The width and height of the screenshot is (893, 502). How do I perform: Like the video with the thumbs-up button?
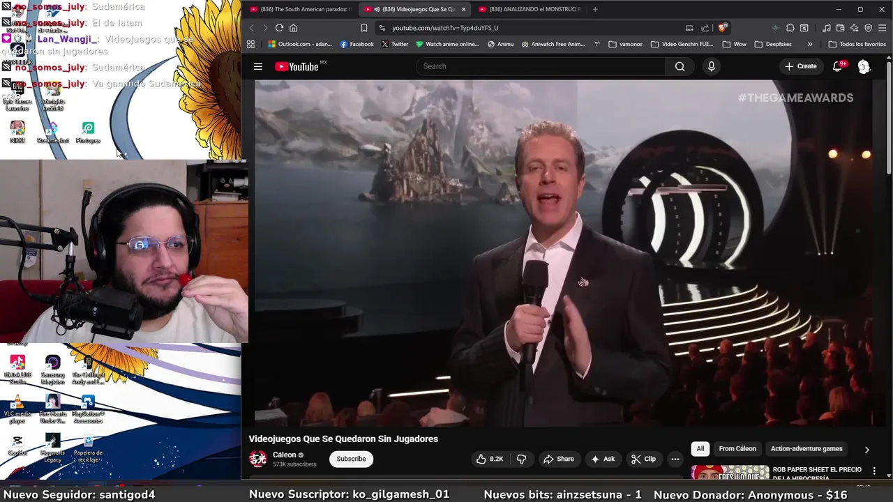point(489,459)
